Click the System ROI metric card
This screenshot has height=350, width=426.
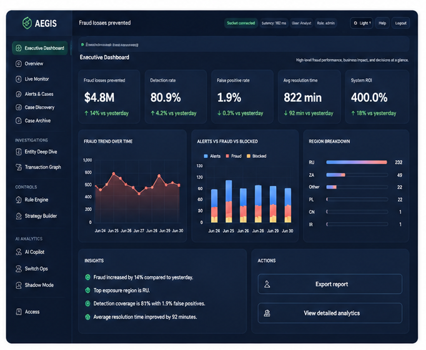click(377, 97)
